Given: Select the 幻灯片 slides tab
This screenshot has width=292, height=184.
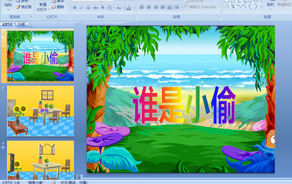Looking at the screenshot, I should pyautogui.click(x=8, y=25).
